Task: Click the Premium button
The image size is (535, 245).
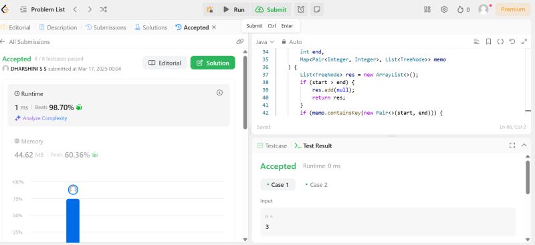Action: tap(512, 9)
